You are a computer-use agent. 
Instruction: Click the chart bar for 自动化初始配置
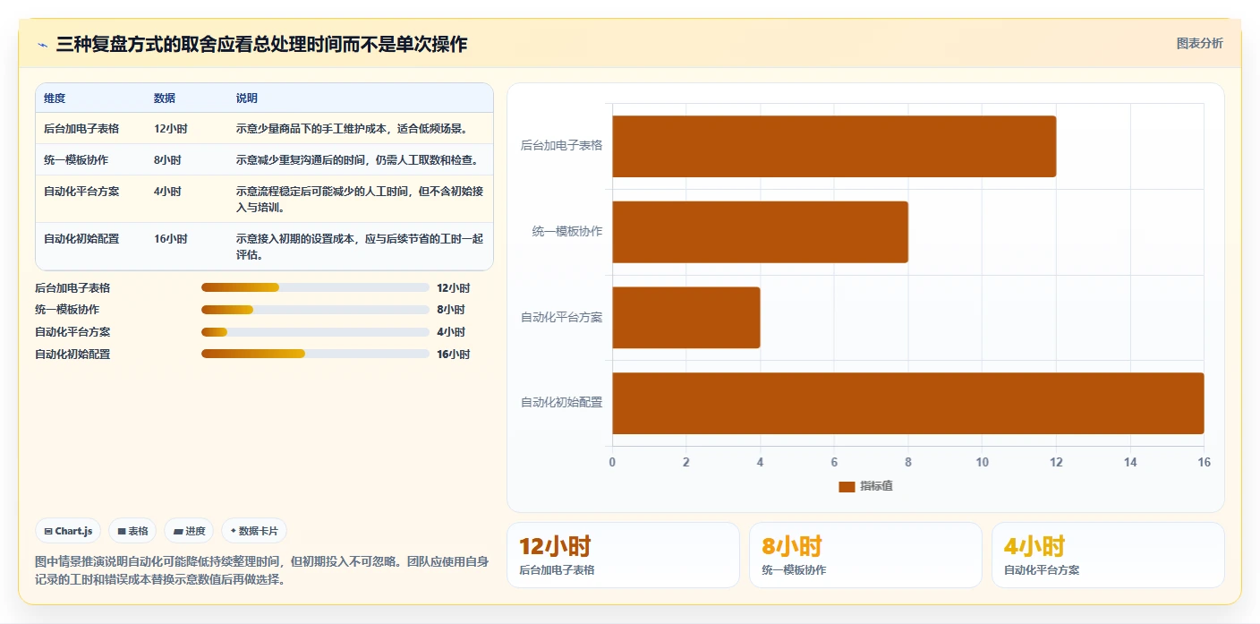[908, 403]
